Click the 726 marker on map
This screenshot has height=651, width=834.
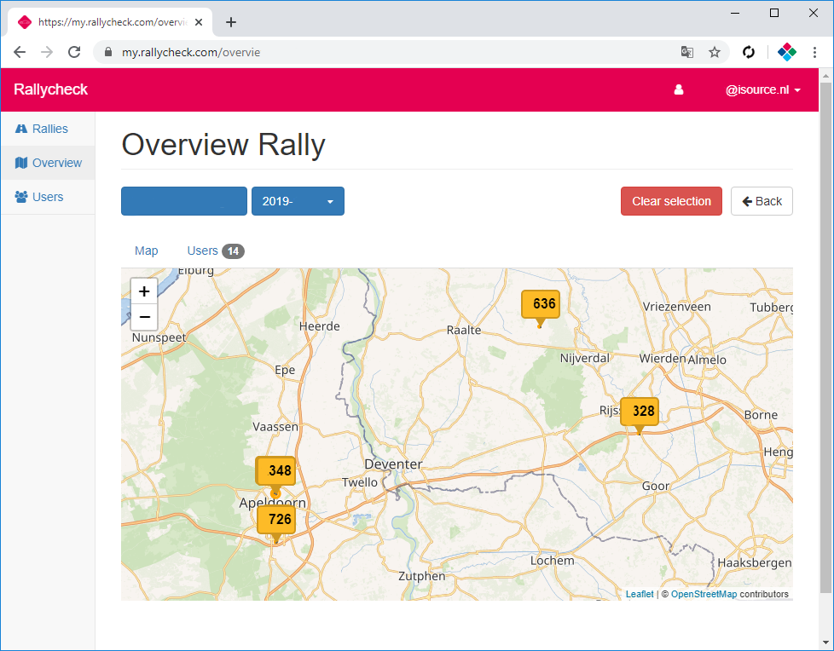point(276,520)
